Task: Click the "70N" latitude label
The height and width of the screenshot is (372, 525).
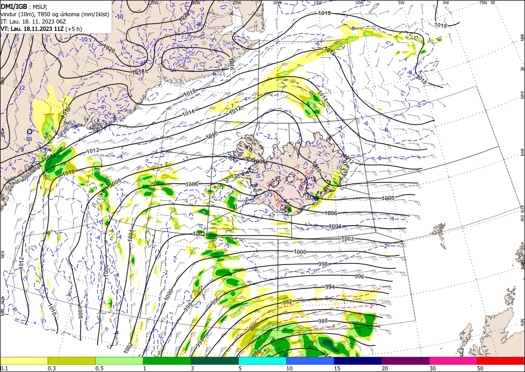Action: pyautogui.click(x=483, y=3)
